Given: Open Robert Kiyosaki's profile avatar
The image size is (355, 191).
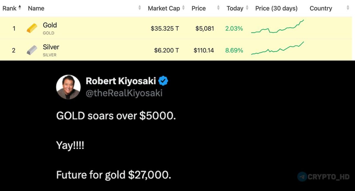Looking at the screenshot, I should coord(68,87).
